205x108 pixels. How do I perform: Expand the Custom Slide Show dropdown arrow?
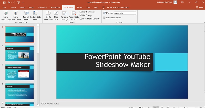pyautogui.click(x=38, y=20)
